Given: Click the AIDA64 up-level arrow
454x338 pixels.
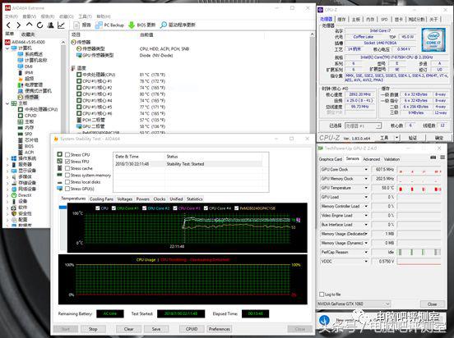Looking at the screenshot, I should 29,25.
